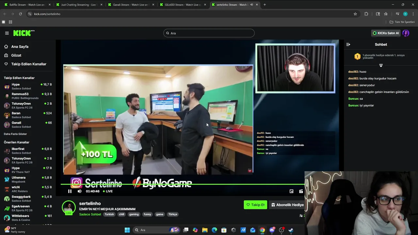
Task: Open TolunayOren channel under followed channels
Action: pos(28,105)
